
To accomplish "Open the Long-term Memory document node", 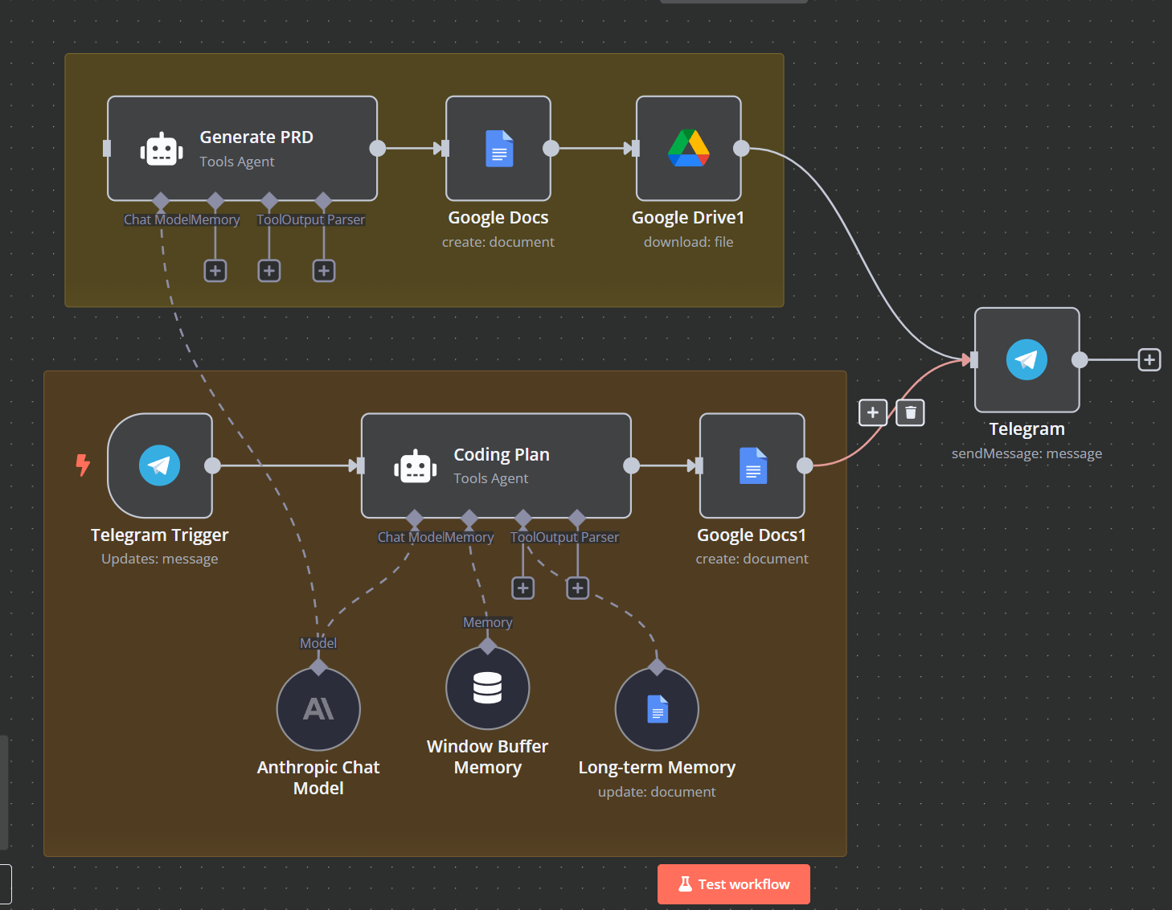I will [657, 709].
